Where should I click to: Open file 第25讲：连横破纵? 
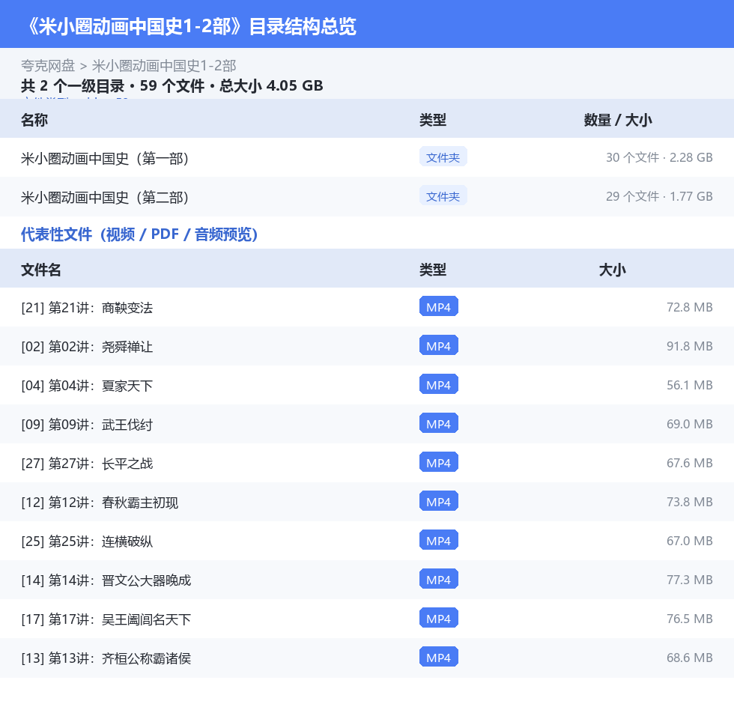[x=87, y=541]
